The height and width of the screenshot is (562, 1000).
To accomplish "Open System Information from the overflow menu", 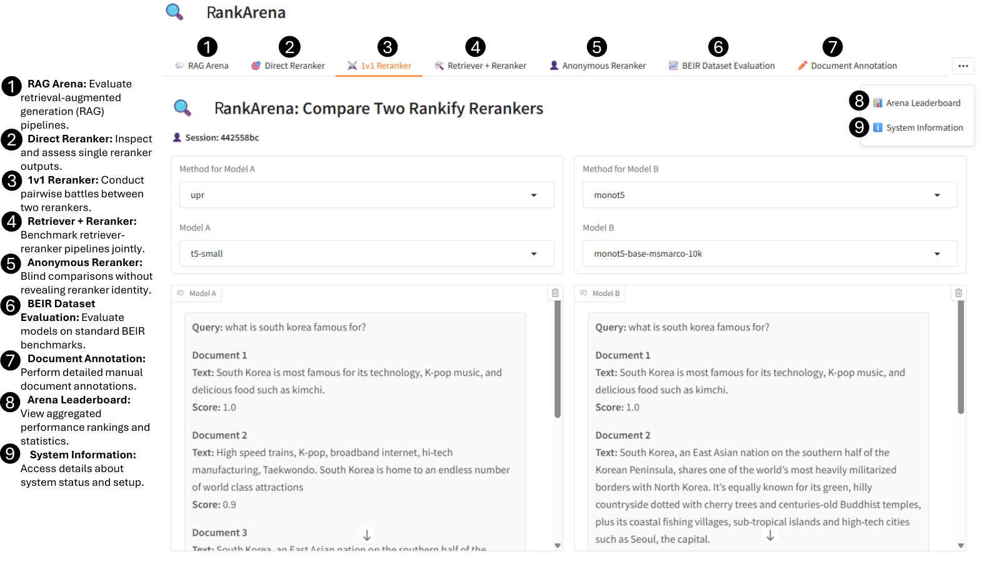I will [x=918, y=127].
